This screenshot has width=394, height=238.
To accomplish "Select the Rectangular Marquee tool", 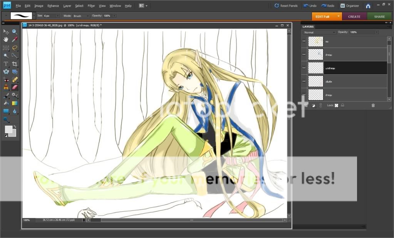I will 6,48.
